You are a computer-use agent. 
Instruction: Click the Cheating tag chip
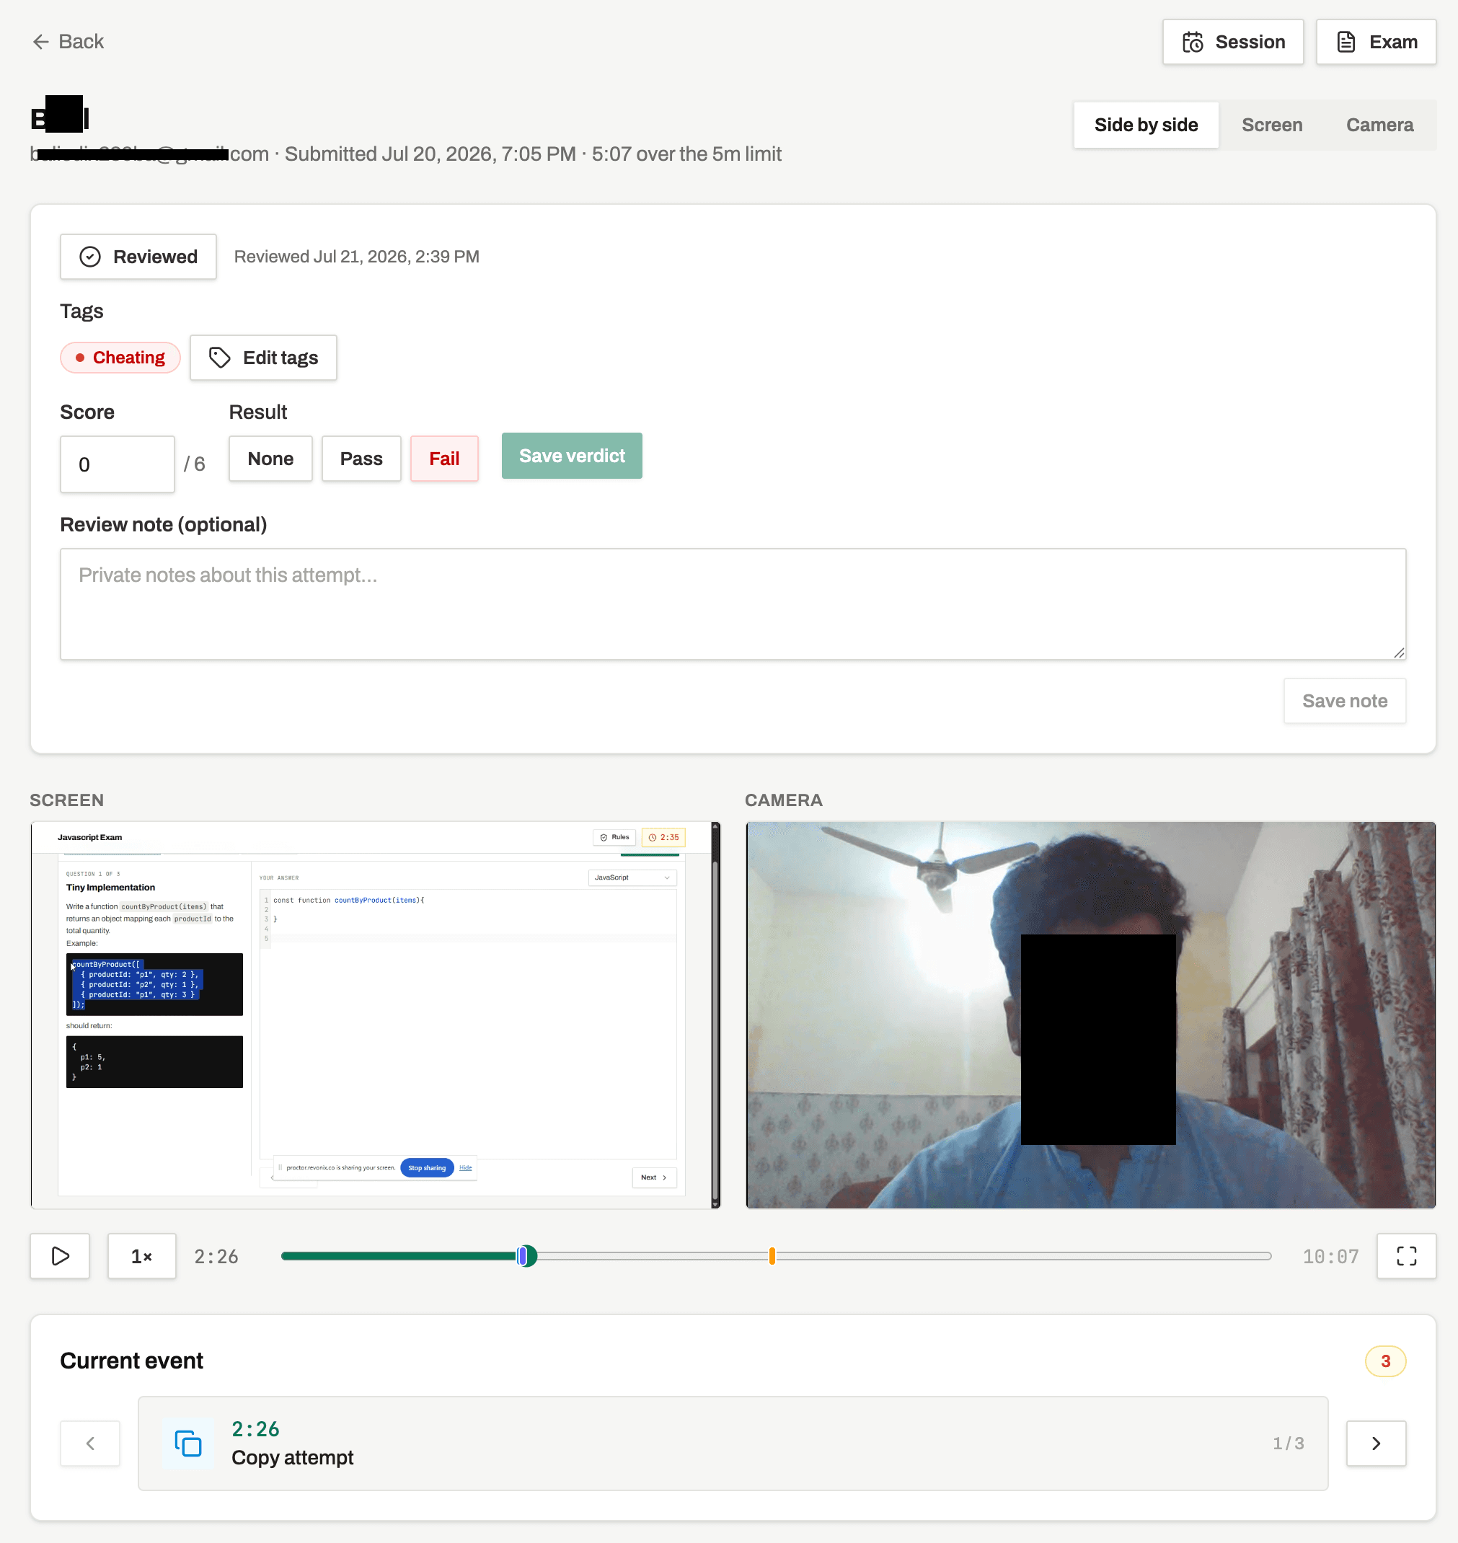120,358
